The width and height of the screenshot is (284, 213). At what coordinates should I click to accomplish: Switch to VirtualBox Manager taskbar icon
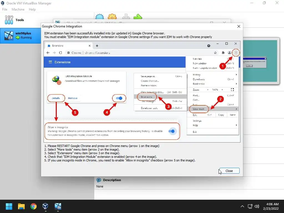tap(45, 206)
